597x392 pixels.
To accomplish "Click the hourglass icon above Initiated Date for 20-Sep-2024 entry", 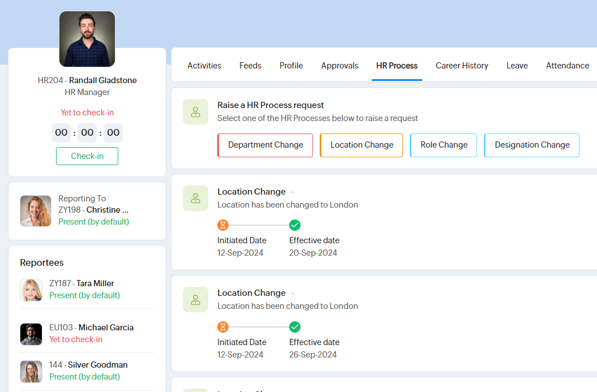I will pyautogui.click(x=223, y=225).
